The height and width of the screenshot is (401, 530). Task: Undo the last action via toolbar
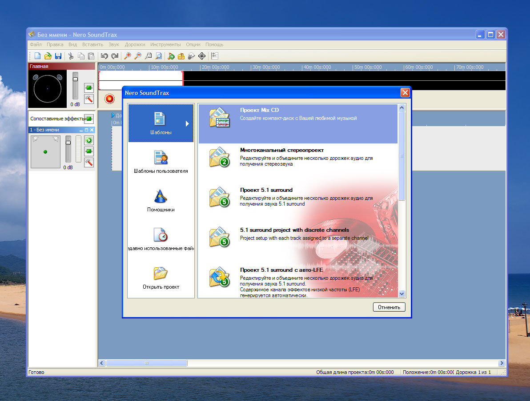pos(104,56)
